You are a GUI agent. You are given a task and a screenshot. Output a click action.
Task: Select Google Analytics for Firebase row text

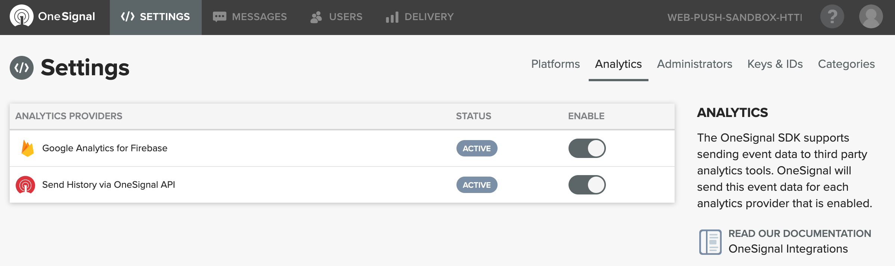click(x=105, y=148)
